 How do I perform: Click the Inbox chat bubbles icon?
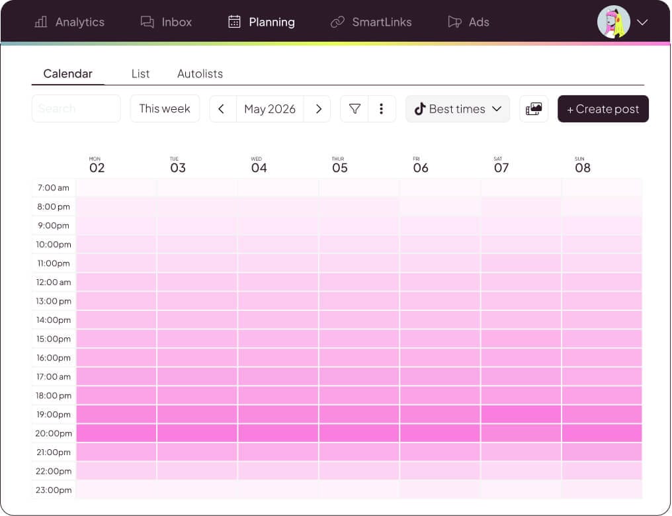pos(147,22)
